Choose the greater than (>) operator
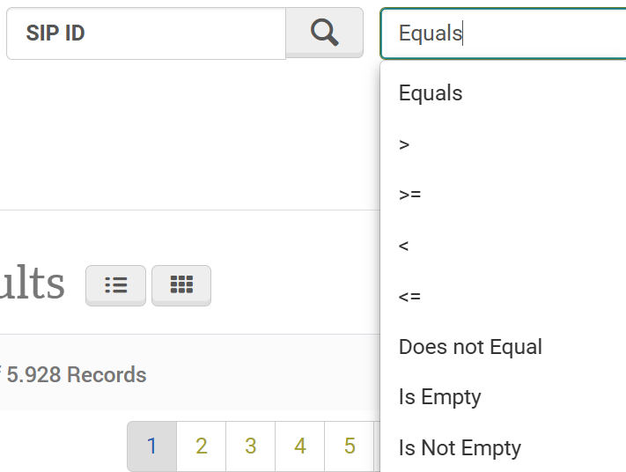Viewport: 626px width, 472px height. pos(404,144)
